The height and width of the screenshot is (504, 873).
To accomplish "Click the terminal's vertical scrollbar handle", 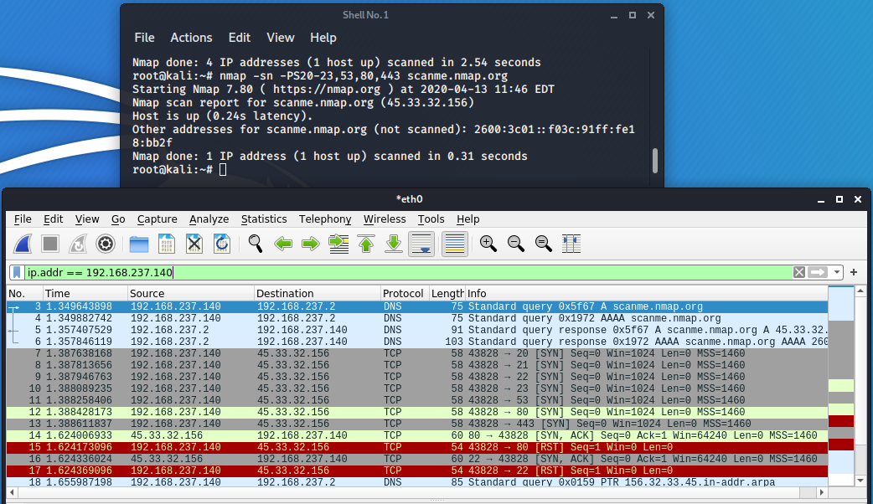I will click(x=655, y=160).
